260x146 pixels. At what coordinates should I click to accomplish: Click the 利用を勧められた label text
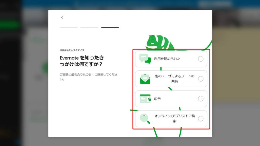click(167, 59)
